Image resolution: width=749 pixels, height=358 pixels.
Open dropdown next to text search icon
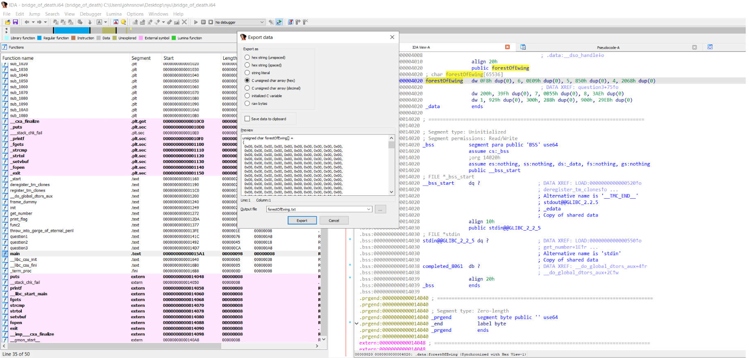(x=106, y=22)
